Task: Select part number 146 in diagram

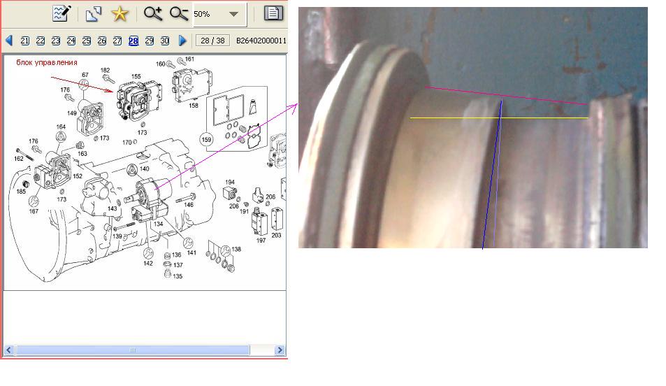Action: click(189, 205)
